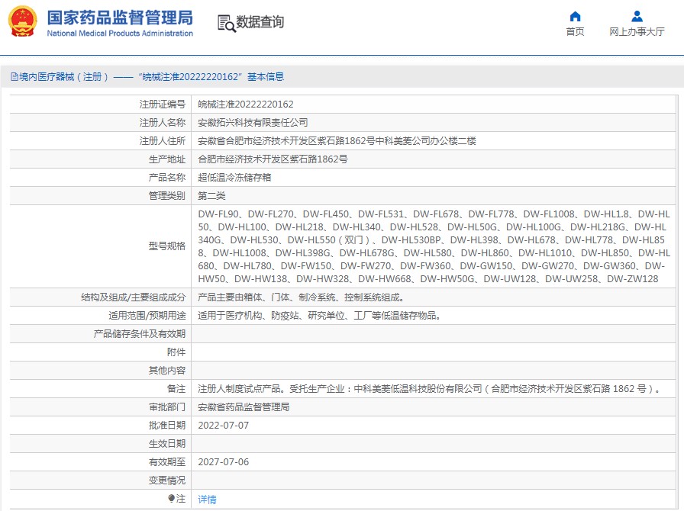Click the bulb icon beside 注
The image size is (684, 511).
[171, 498]
